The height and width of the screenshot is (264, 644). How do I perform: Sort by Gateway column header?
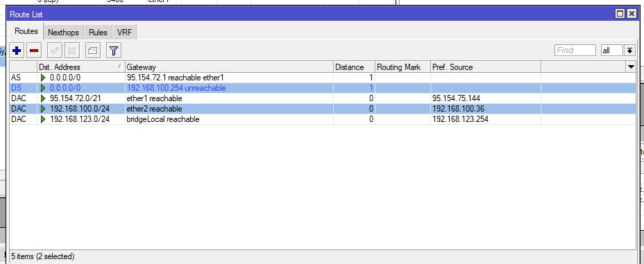pyautogui.click(x=229, y=67)
